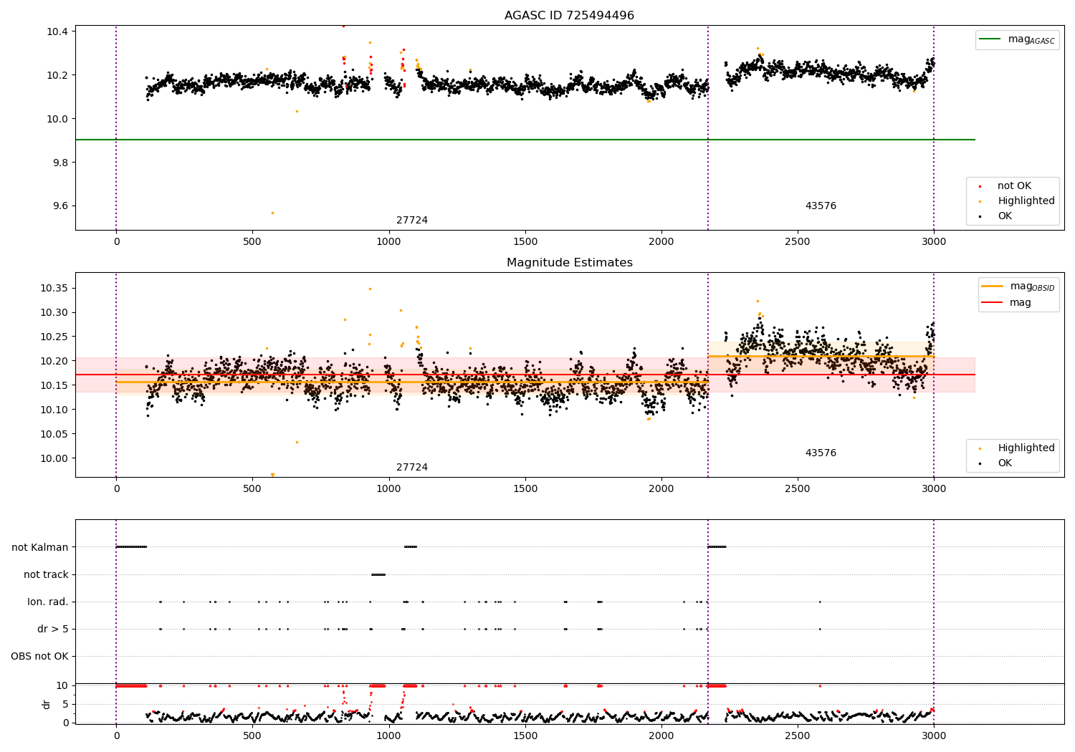The image size is (1075, 752).
Task: Click the 10.2 tick in top plot
Action: coord(57,75)
